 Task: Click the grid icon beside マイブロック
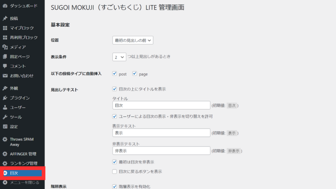tap(5, 28)
